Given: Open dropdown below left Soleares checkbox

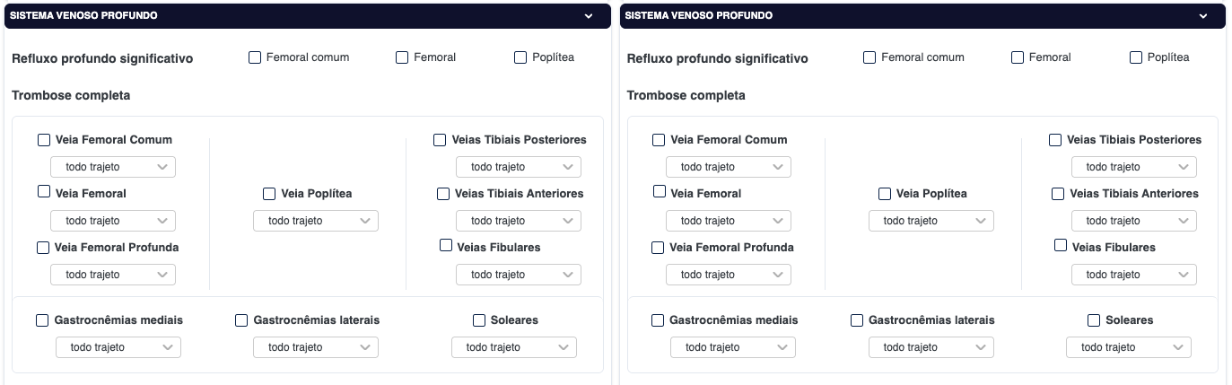Looking at the screenshot, I should pos(513,347).
